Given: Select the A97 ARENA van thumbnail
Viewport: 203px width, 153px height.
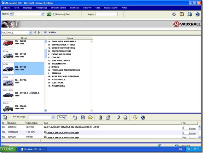Looking at the screenshot, I should pos(8,43).
